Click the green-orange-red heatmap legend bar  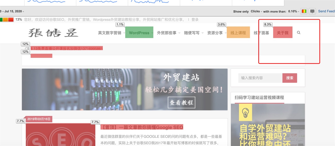pyautogui.click(x=7, y=20)
